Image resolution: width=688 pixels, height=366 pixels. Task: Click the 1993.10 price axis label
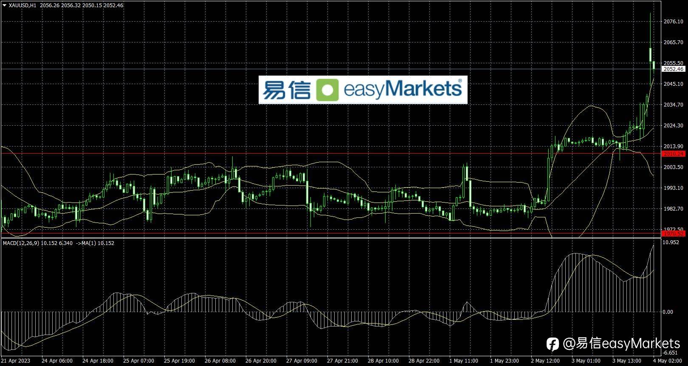tap(674, 188)
